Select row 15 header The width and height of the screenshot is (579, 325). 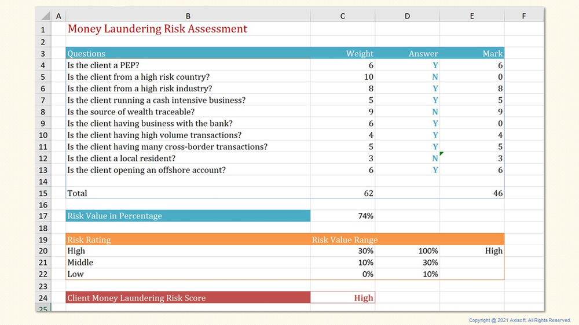[x=43, y=193]
